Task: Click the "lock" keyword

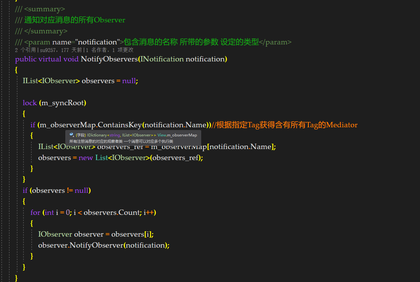Action: pyautogui.click(x=30, y=103)
